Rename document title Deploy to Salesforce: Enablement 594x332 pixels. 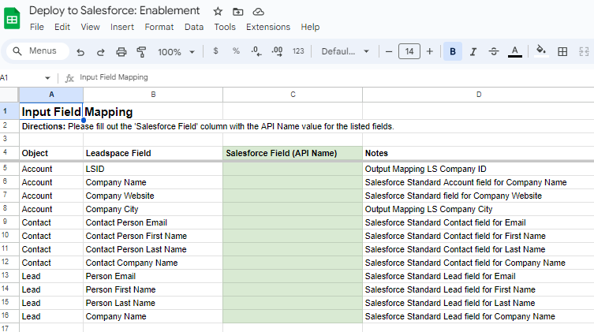point(114,10)
